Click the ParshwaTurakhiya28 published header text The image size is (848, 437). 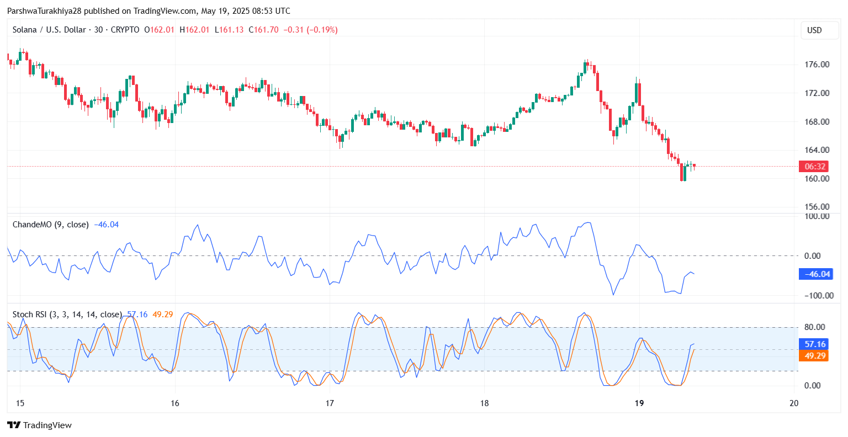(x=149, y=11)
